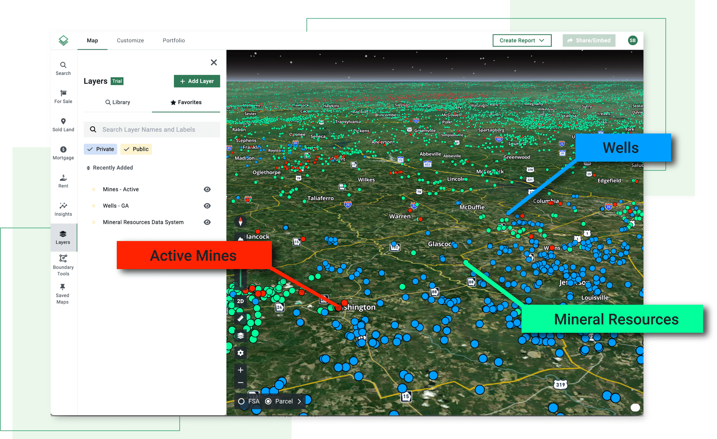Click the Greenwood map label
Viewport: 717px width, 439px height.
(517, 157)
